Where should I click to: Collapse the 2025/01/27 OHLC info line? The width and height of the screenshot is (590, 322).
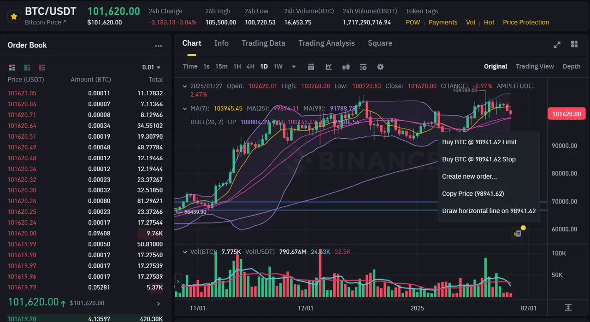tap(185, 86)
